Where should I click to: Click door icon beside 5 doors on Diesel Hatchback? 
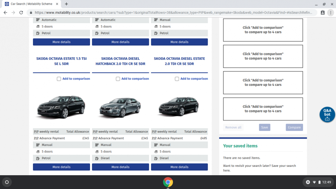pyautogui.click(x=97, y=151)
